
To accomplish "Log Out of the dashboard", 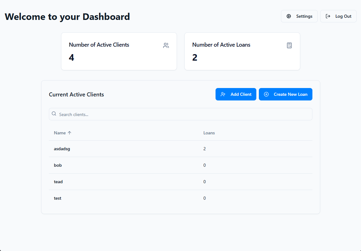I will pos(338,16).
